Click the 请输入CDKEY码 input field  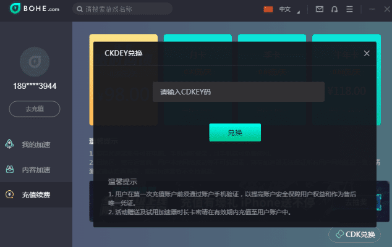point(239,92)
